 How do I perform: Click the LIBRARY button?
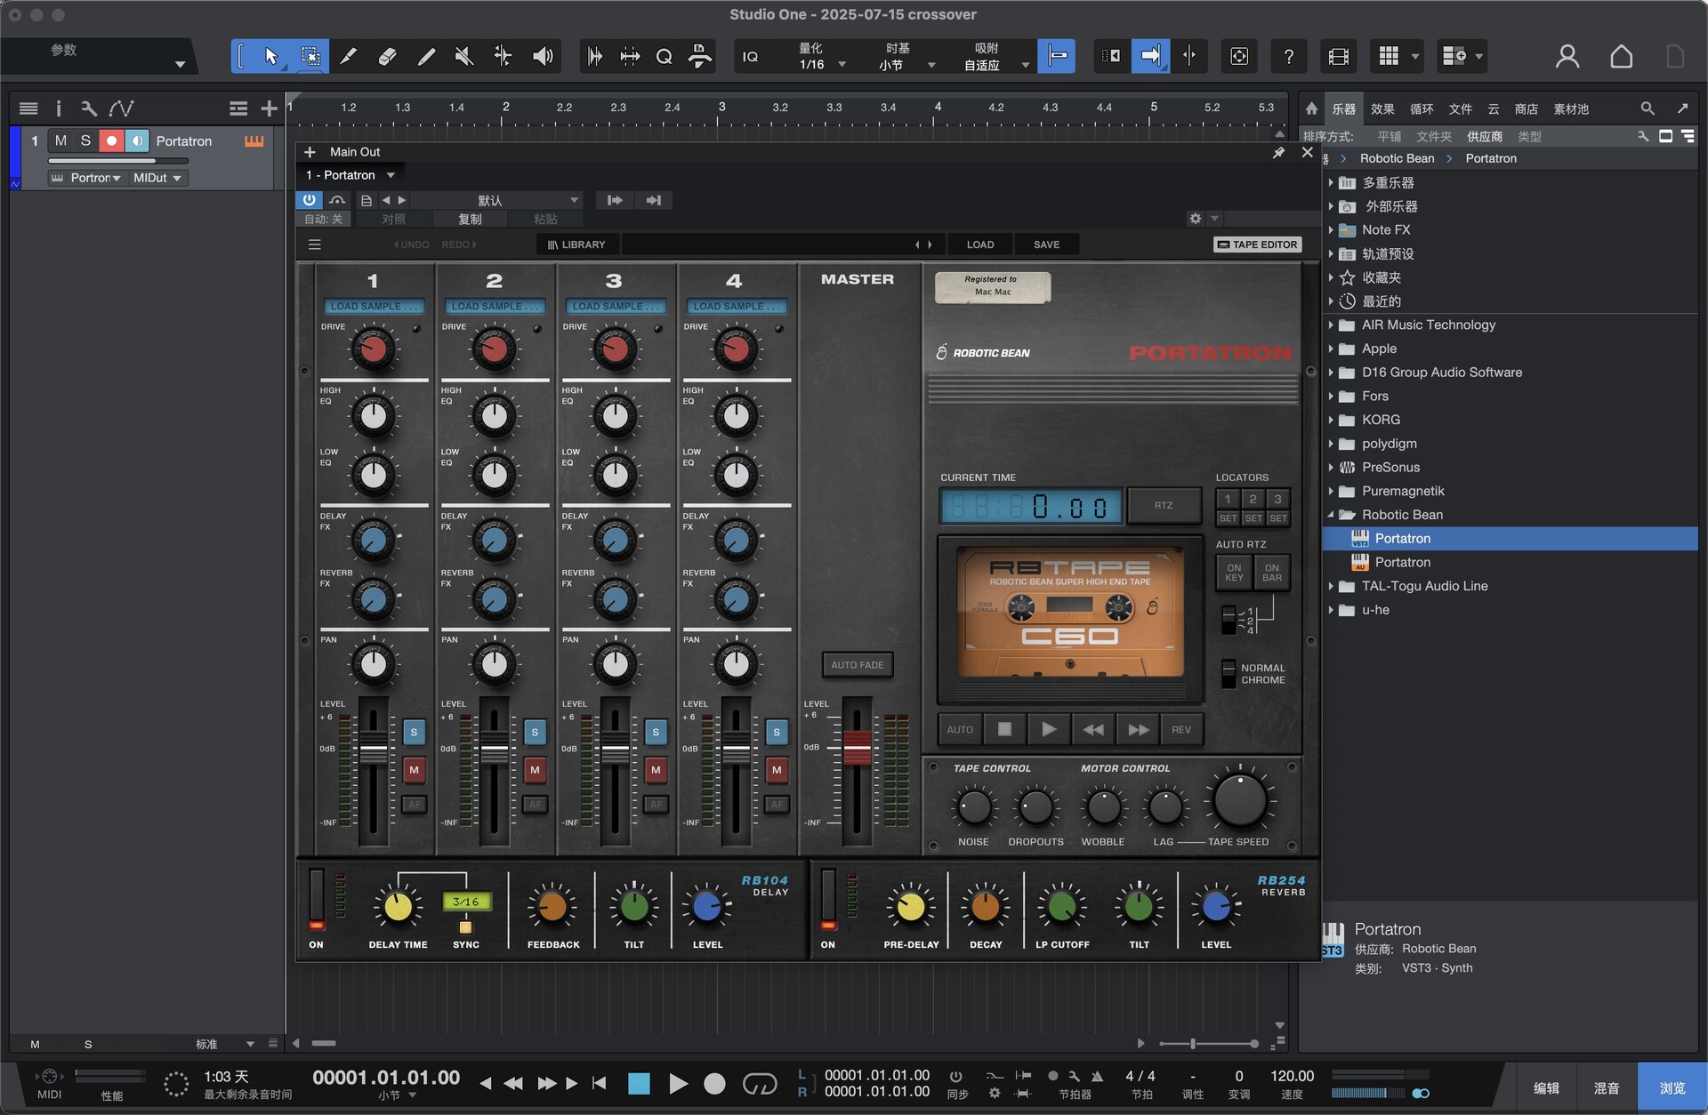pyautogui.click(x=576, y=245)
